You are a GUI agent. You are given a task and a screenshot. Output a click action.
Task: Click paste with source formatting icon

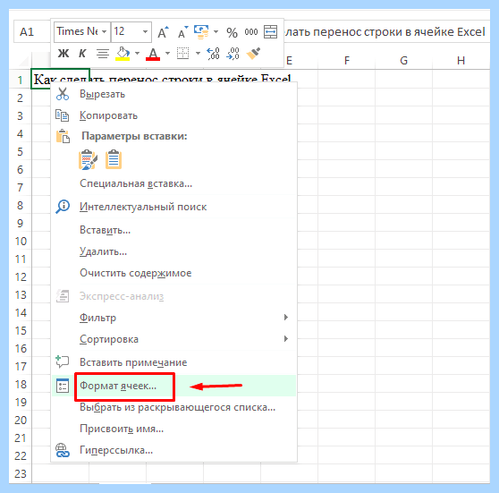(88, 159)
